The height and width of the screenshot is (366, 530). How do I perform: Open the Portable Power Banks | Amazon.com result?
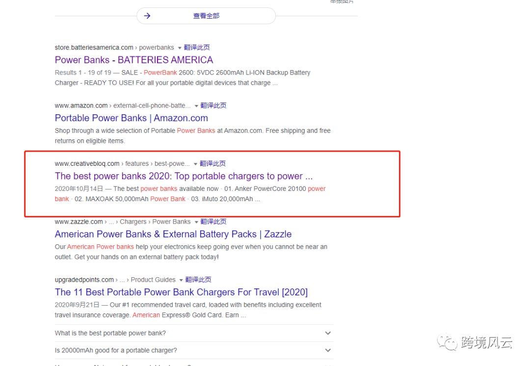[x=131, y=118]
